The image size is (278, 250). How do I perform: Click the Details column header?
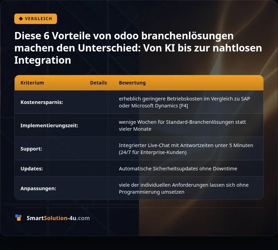click(98, 83)
